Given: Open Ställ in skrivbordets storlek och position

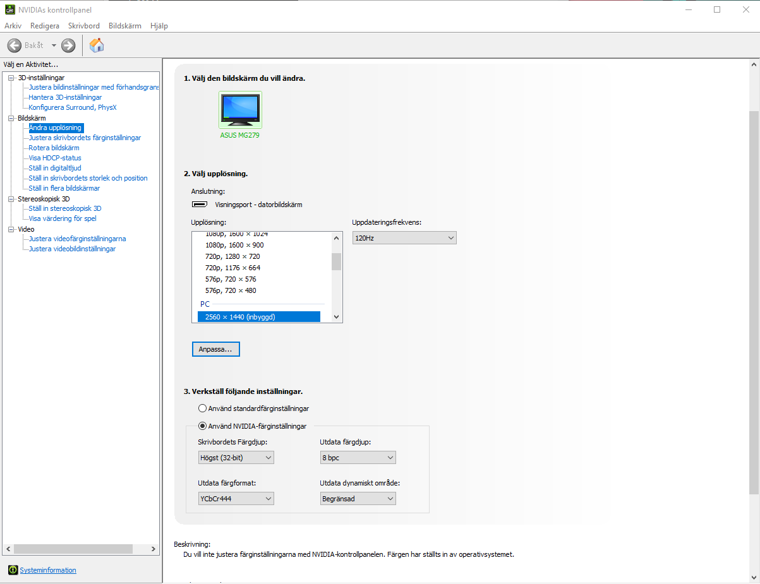Looking at the screenshot, I should tap(88, 178).
